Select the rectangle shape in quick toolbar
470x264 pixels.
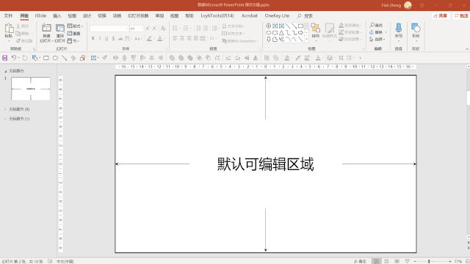[46, 58]
